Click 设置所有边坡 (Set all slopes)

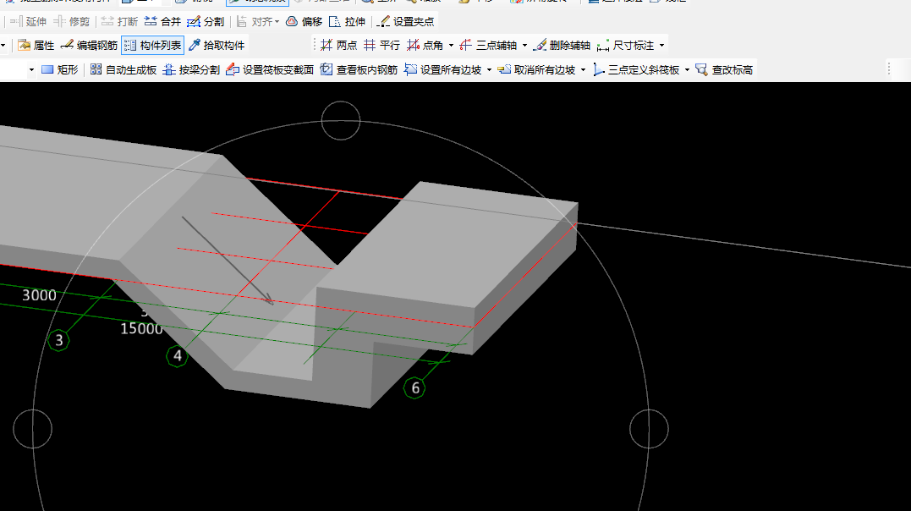pyautogui.click(x=443, y=69)
